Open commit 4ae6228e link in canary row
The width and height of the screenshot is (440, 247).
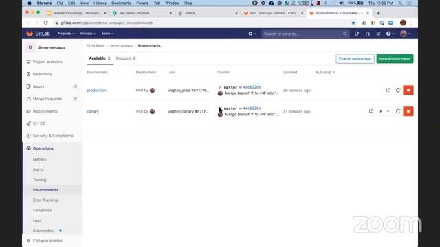252,108
